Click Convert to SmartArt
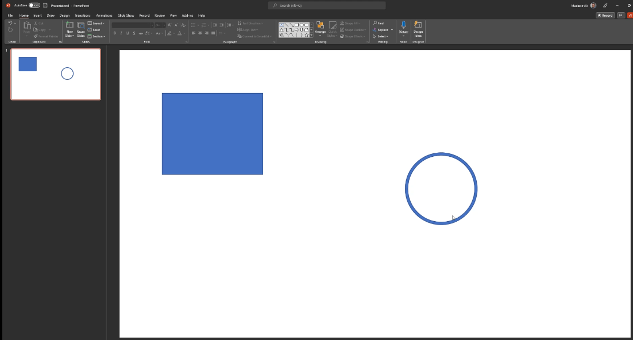Screen dimensions: 633x340 point(253,36)
